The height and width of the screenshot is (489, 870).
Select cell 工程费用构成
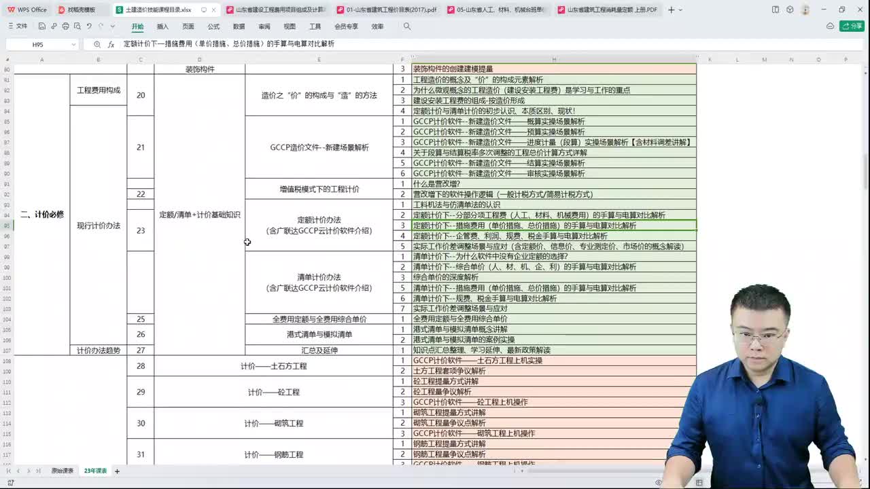coord(99,90)
